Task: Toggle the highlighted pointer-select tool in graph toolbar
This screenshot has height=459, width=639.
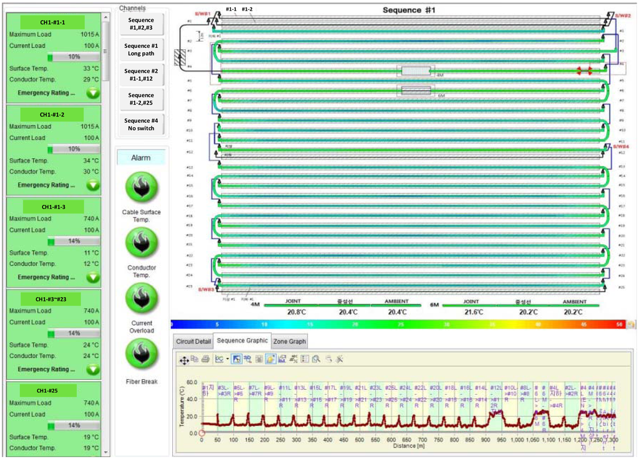Action: click(x=237, y=359)
